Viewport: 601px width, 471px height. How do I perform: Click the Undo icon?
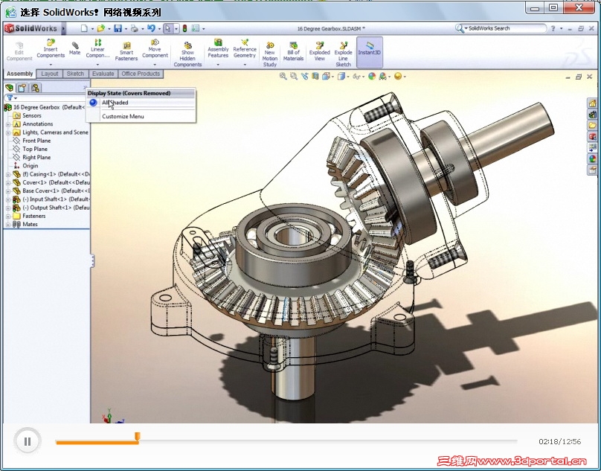(x=152, y=28)
